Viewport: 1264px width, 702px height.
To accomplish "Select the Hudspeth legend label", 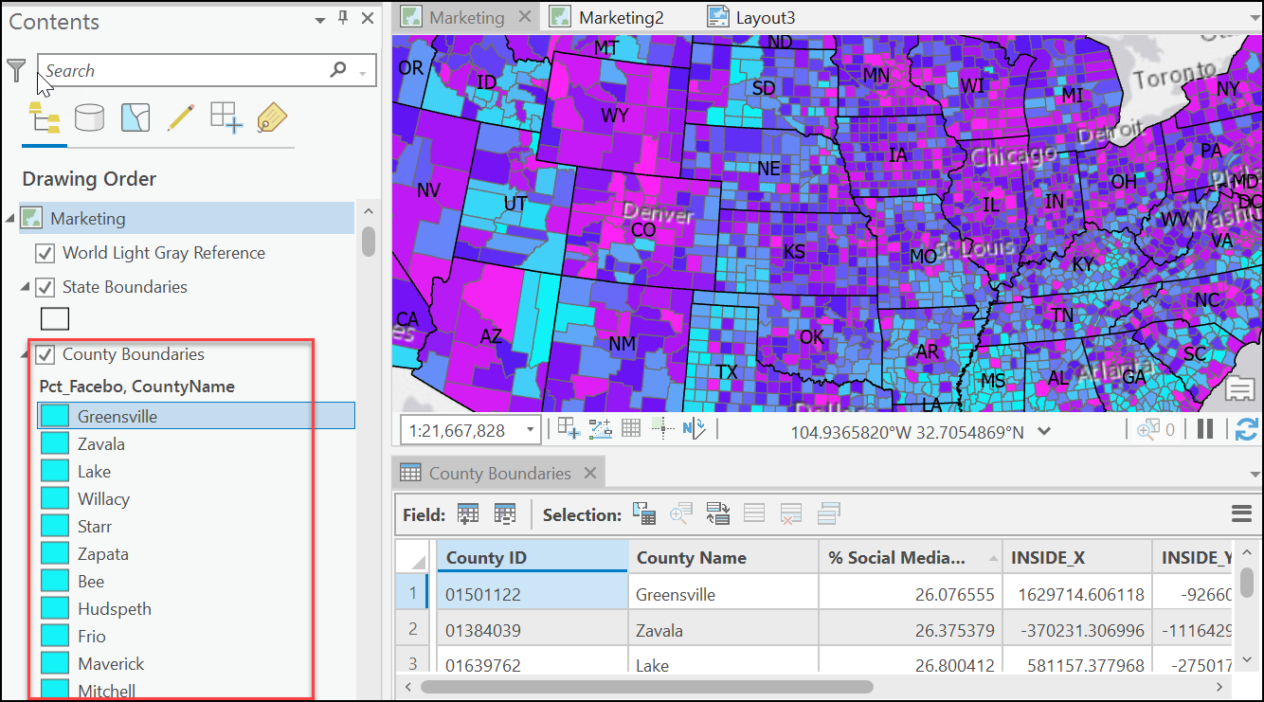I will tap(115, 608).
